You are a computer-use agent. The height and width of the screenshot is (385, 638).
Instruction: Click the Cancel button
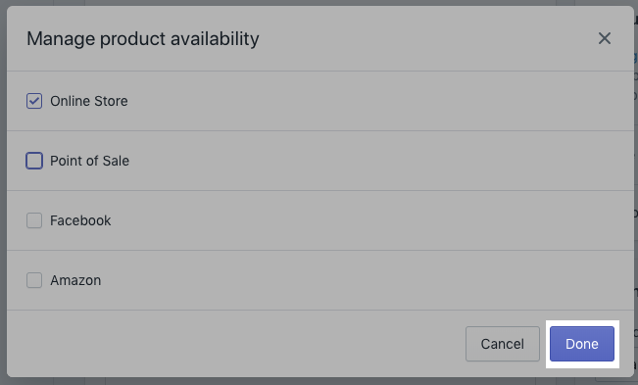coord(503,344)
